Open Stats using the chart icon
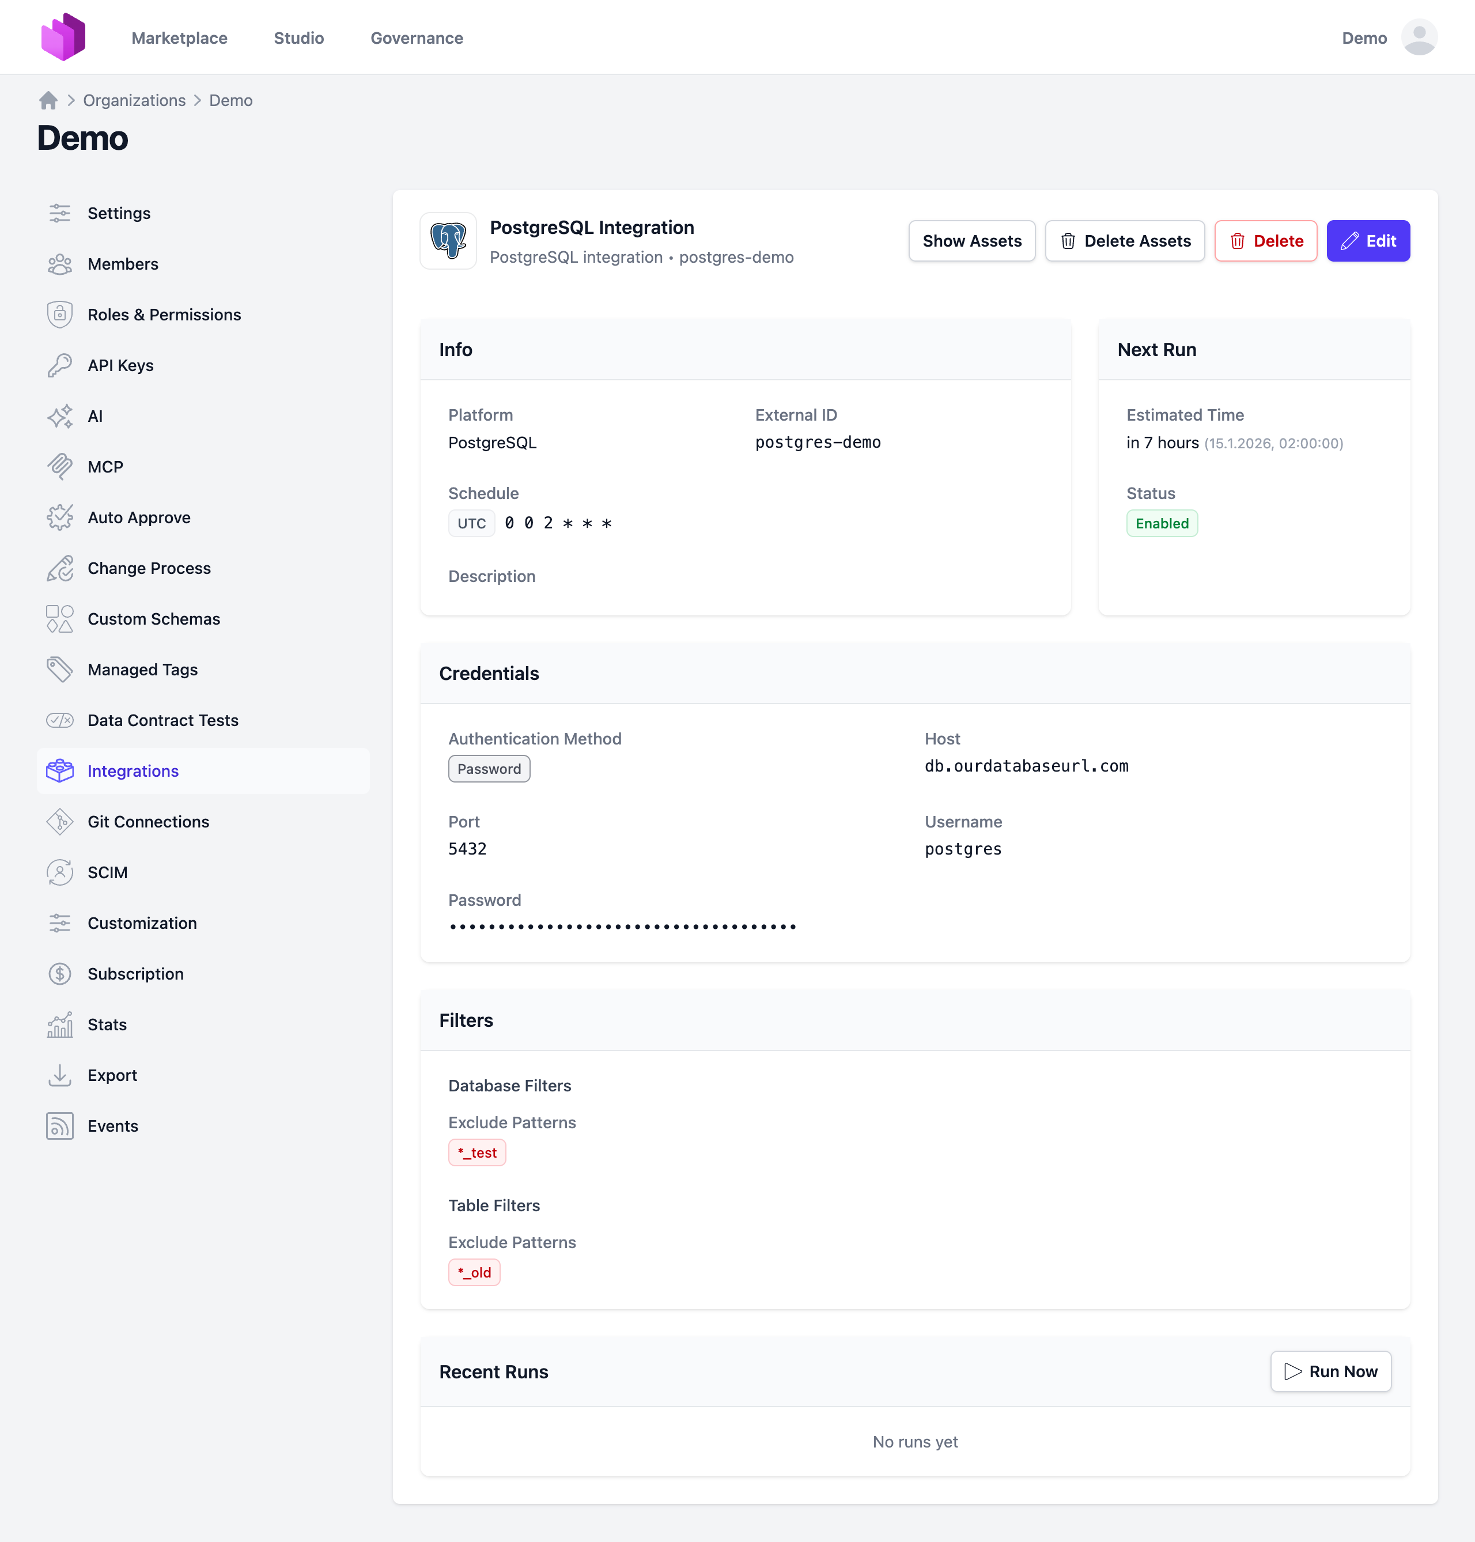 pos(60,1024)
